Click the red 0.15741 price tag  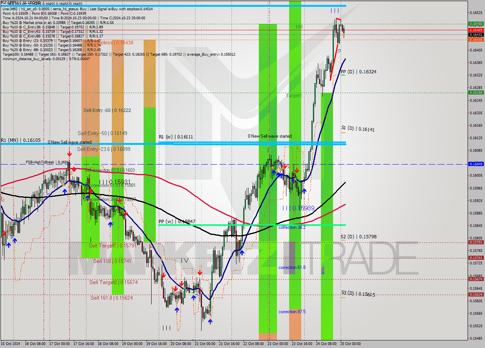(x=476, y=258)
